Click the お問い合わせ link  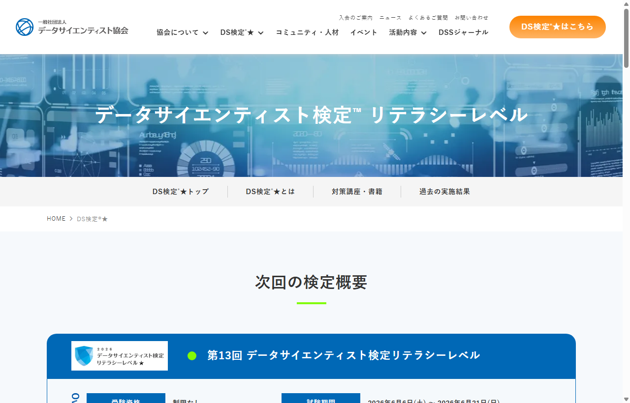tap(472, 18)
